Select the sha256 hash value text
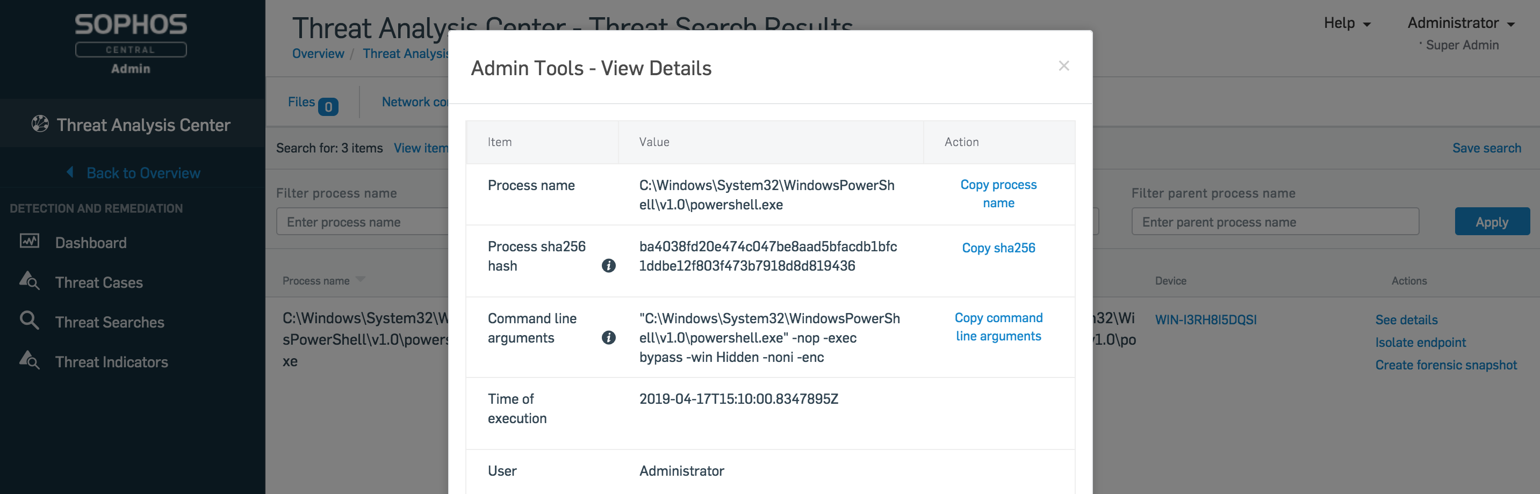1540x494 pixels. pyautogui.click(x=768, y=256)
